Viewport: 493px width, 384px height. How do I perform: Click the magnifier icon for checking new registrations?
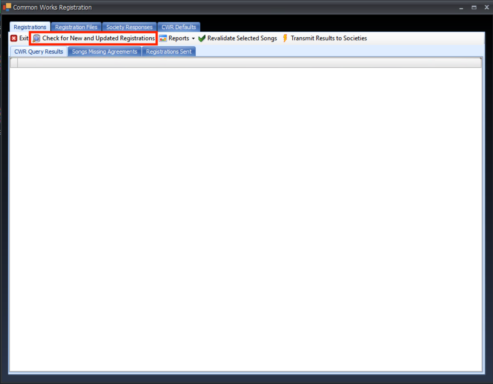coord(37,38)
